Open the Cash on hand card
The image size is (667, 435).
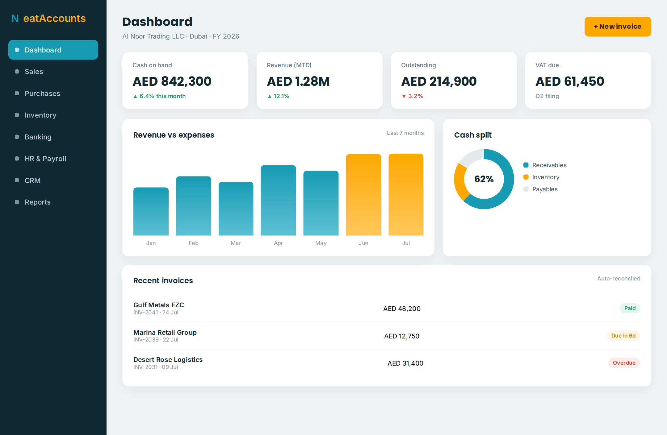pos(185,80)
